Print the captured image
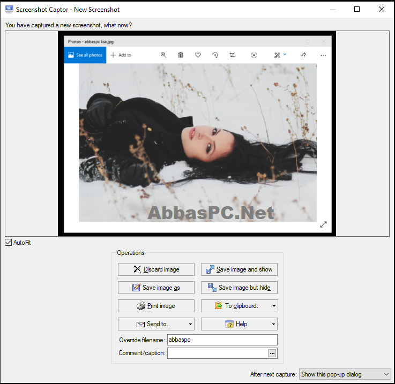 [156, 306]
